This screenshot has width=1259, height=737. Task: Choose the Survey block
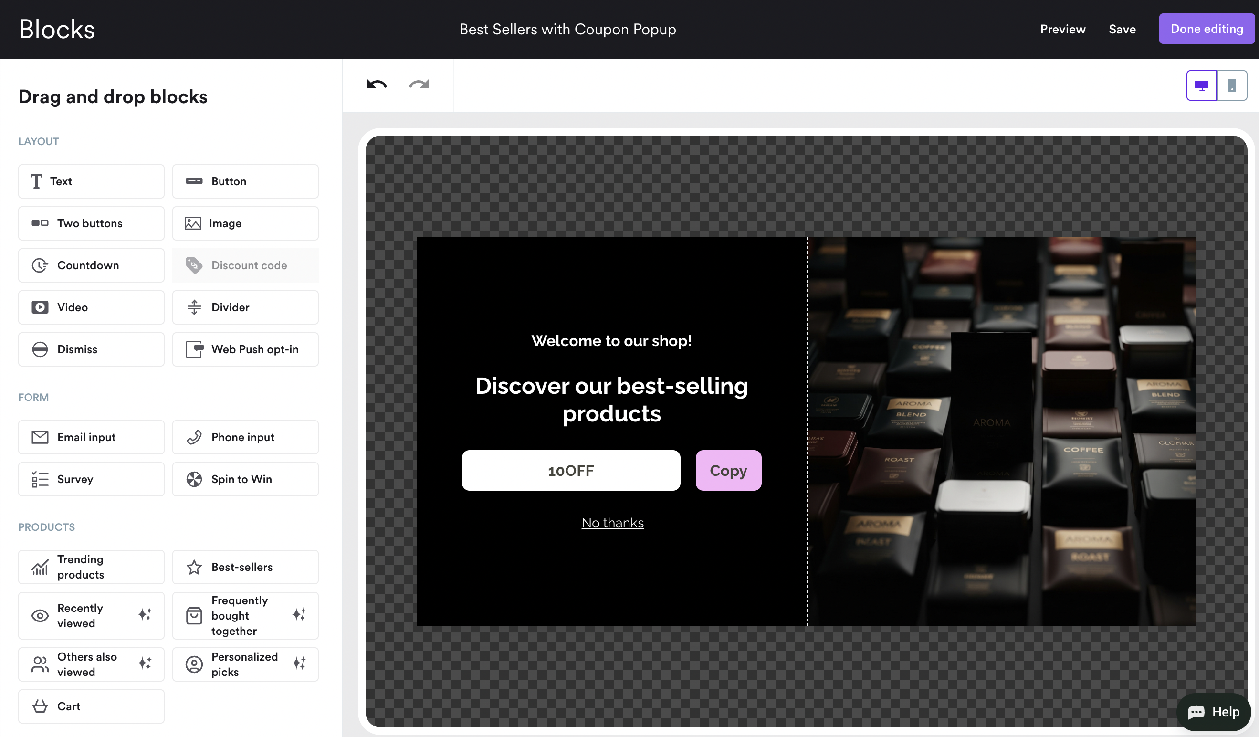point(91,479)
